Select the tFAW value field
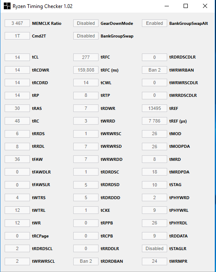Screen dimensions: 216x272 17,159
